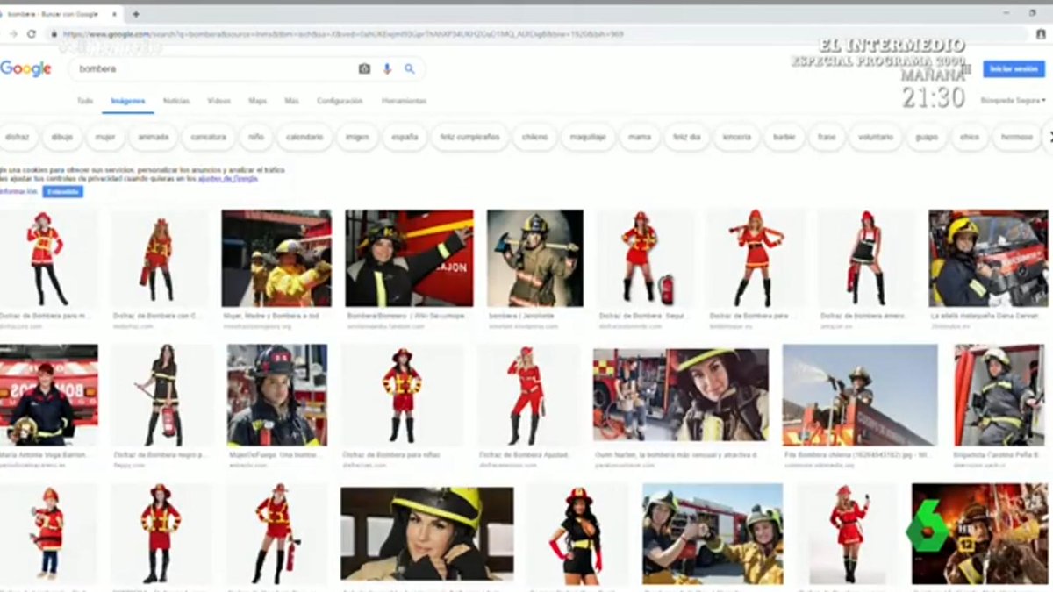Filter by the 'frase' chip

pos(827,137)
